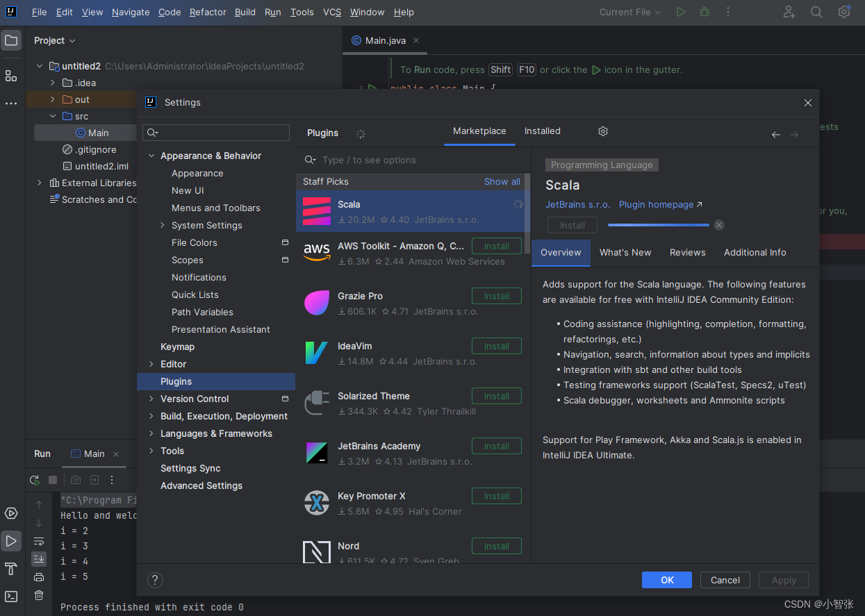865x616 pixels.
Task: Select .gitignore in the project tree
Action: tap(96, 149)
